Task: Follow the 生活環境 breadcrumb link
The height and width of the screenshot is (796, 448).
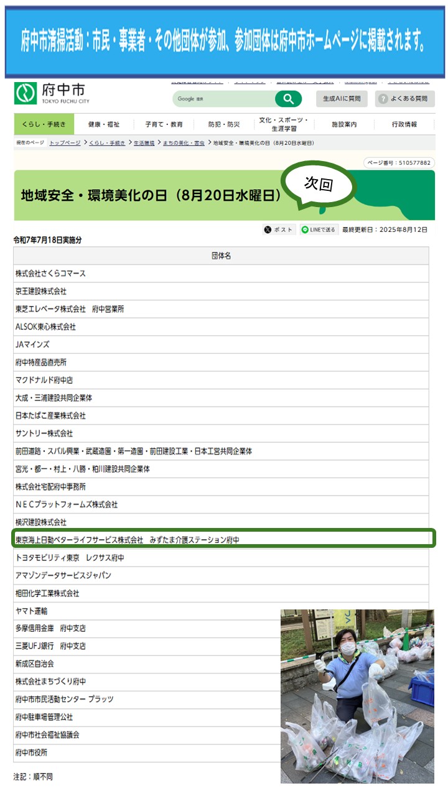Action: coord(144,143)
